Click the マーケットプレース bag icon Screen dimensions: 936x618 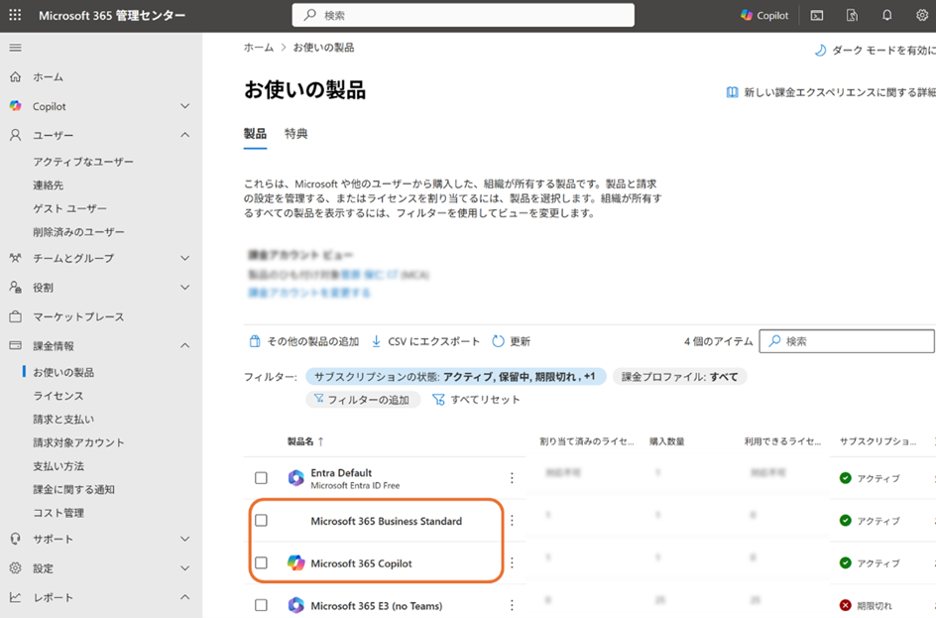(x=16, y=316)
